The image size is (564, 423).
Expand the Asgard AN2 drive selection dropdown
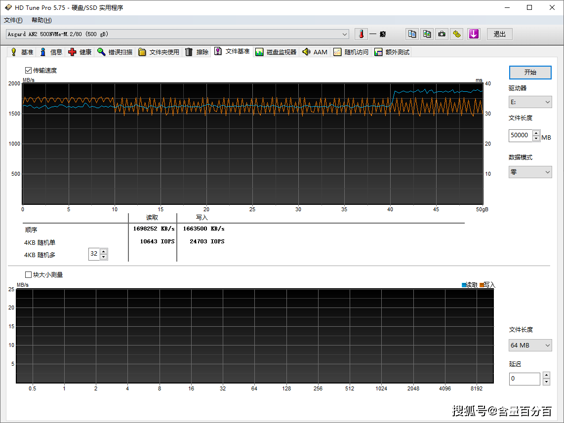click(345, 34)
